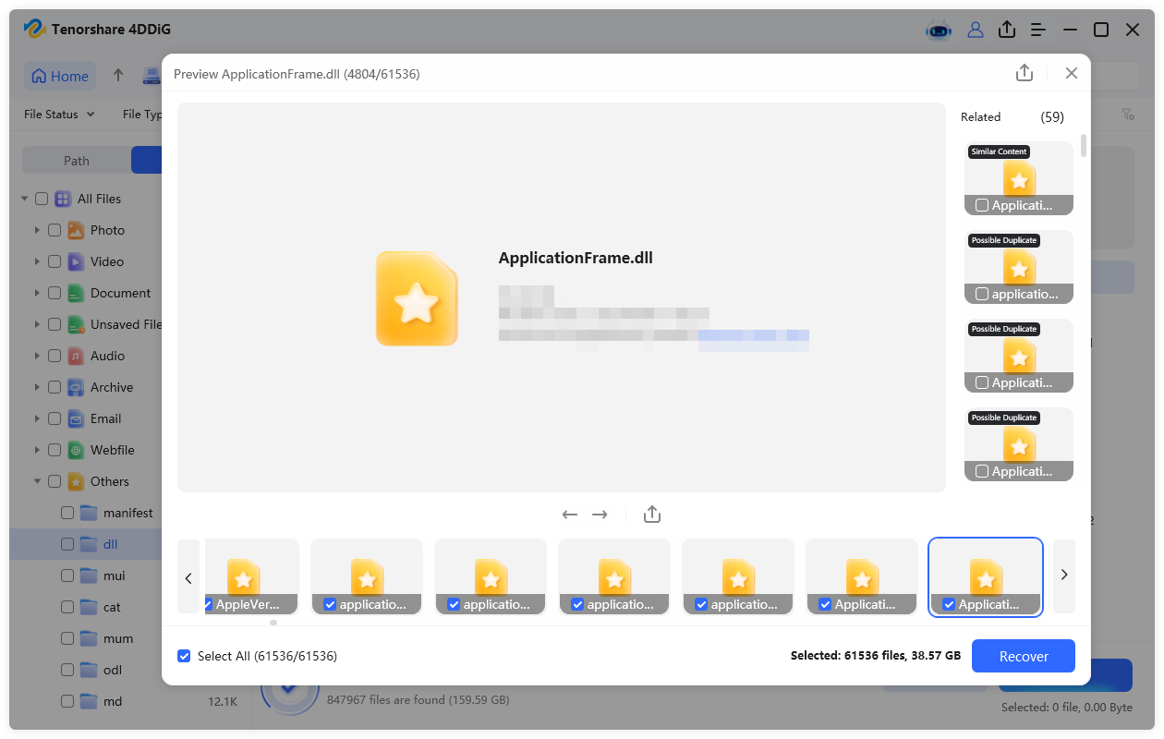Tick the Email checkbox
The image size is (1164, 739).
(55, 418)
